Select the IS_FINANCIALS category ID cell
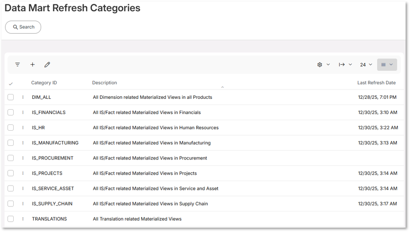Screen dimensions: 410x232 coord(48,113)
